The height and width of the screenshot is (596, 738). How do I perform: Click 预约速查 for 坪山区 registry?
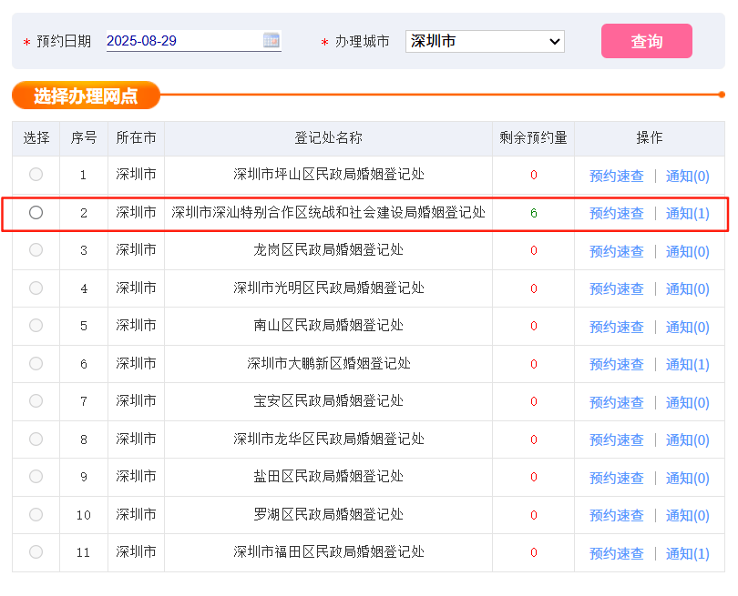616,175
